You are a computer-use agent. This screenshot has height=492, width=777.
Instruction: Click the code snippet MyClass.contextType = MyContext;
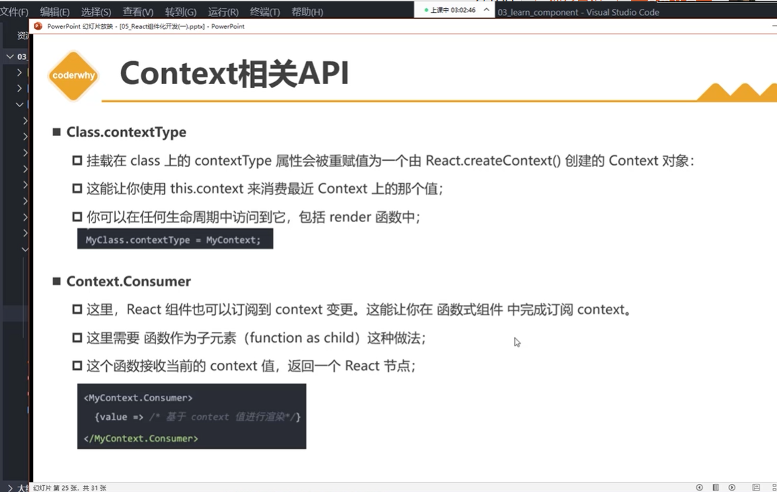[175, 240]
